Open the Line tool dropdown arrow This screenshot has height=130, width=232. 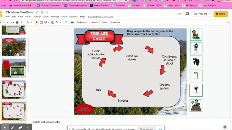pos(61,22)
